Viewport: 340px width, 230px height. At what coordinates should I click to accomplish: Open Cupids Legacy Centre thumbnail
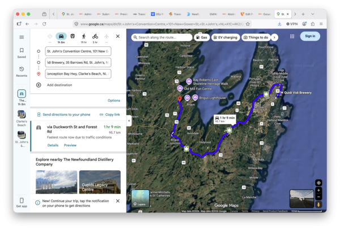point(100,182)
